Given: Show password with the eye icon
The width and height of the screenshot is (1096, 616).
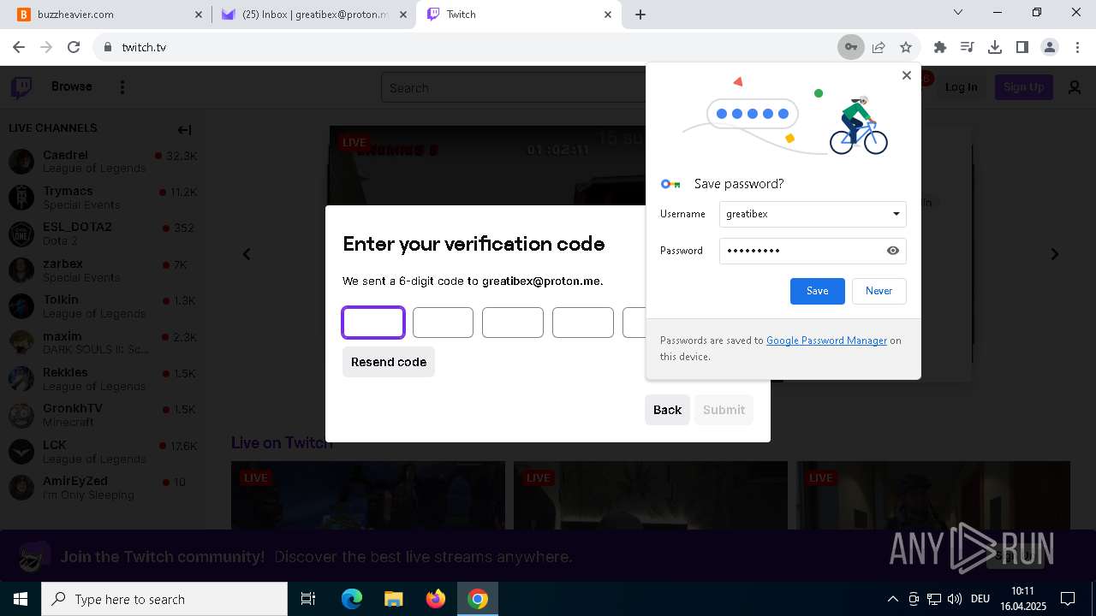Looking at the screenshot, I should (x=893, y=251).
